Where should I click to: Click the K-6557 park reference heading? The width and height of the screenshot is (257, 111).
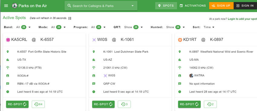[47, 40]
